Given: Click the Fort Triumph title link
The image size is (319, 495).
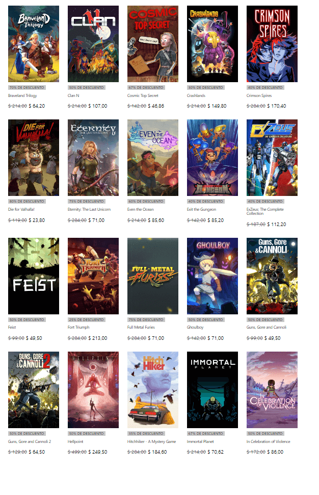Looking at the screenshot, I should point(78,328).
